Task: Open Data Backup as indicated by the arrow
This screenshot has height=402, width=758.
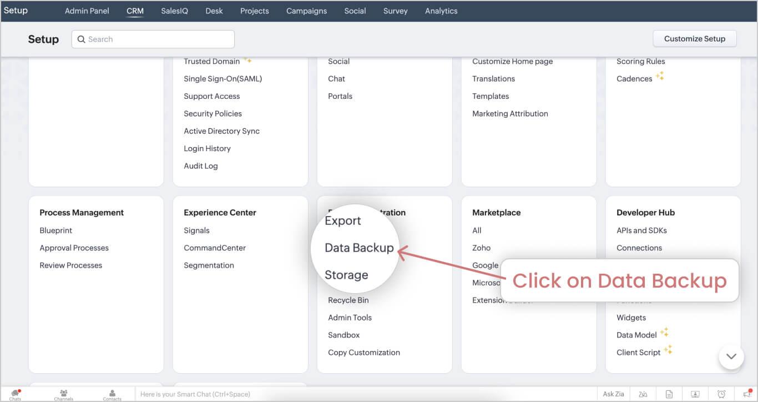Action: click(358, 248)
